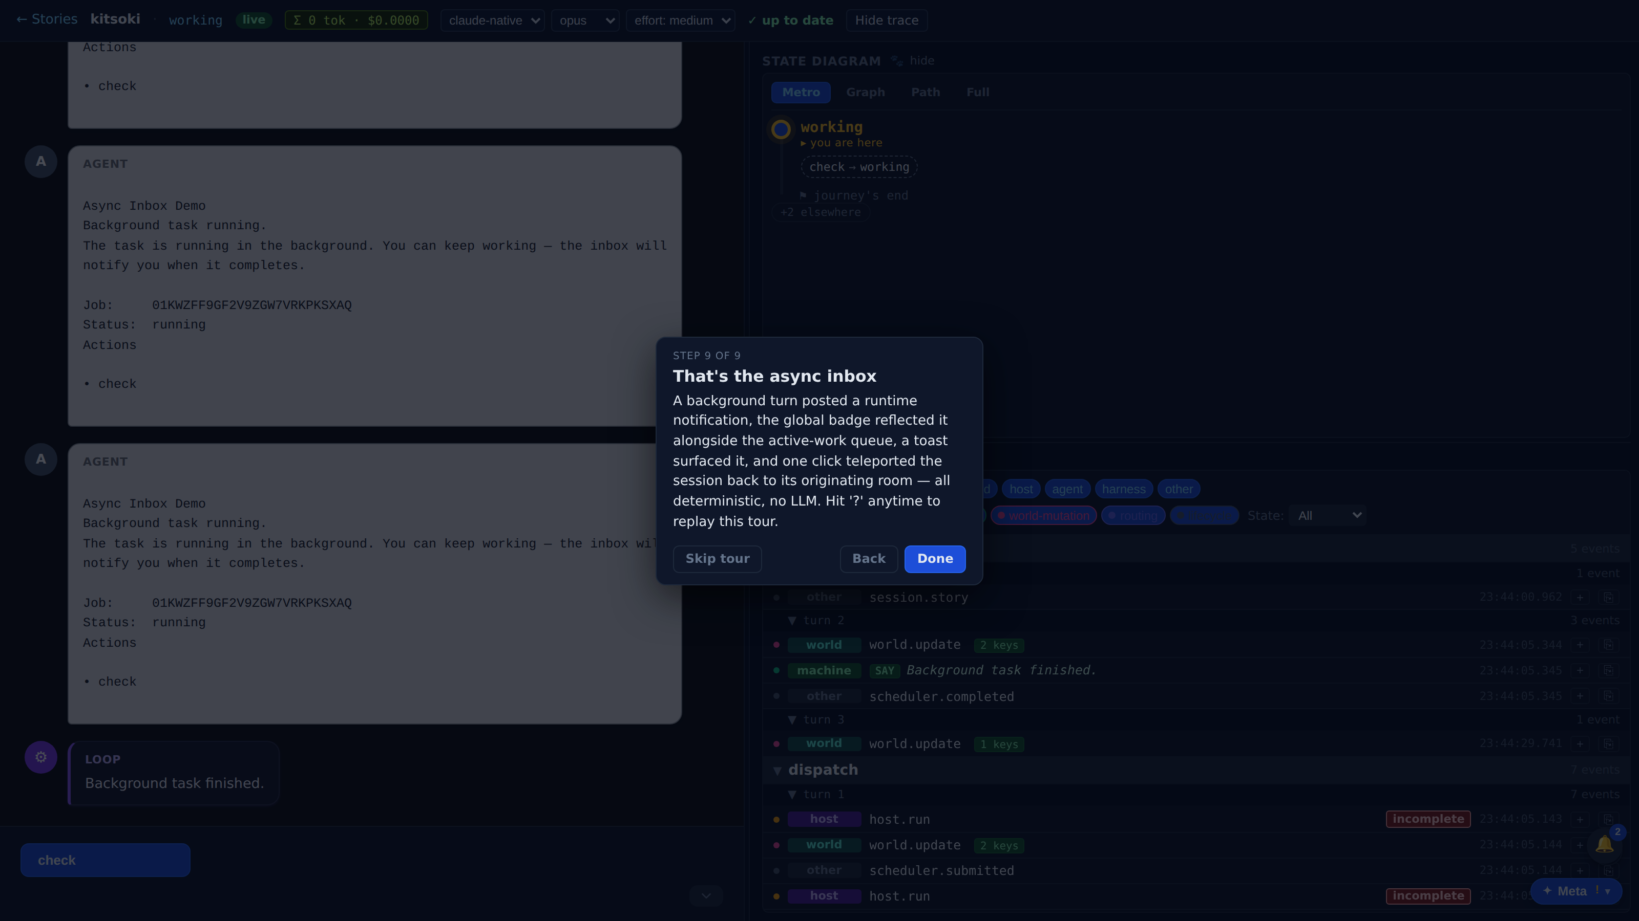Click Back in the tour dialog
The image size is (1639, 921).
(x=869, y=559)
